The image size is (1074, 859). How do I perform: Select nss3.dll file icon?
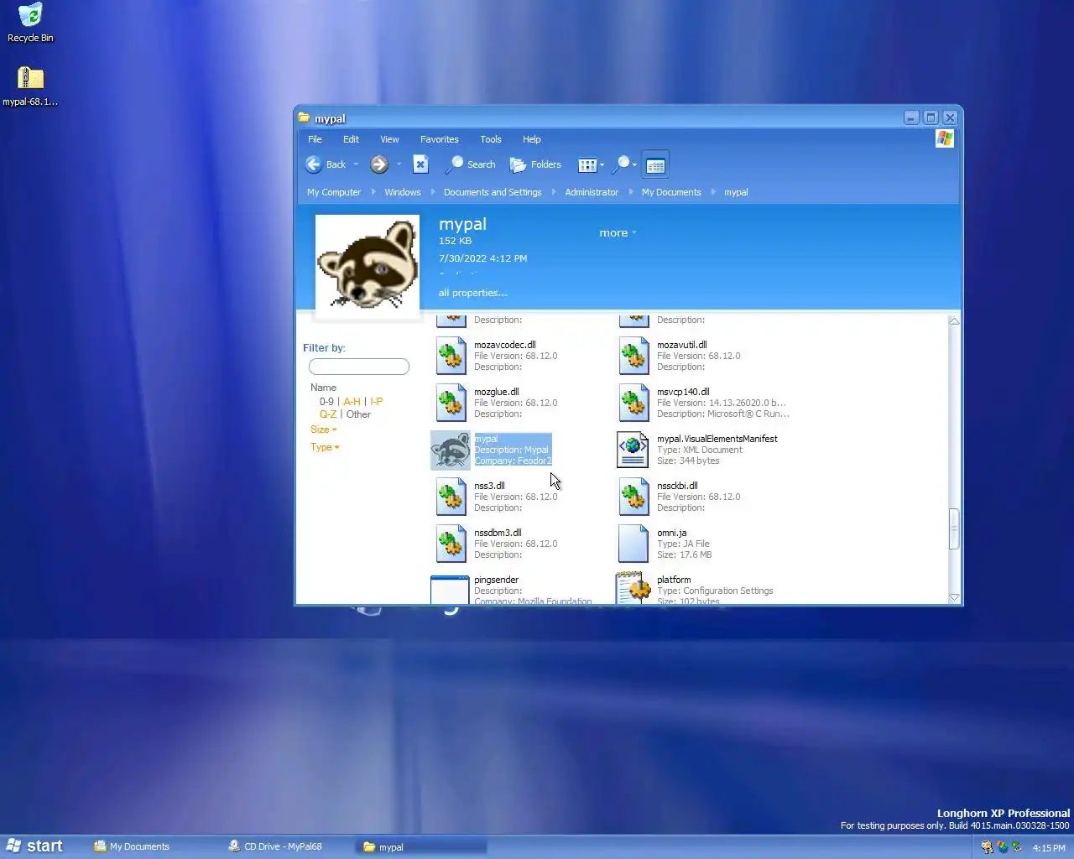pos(451,497)
